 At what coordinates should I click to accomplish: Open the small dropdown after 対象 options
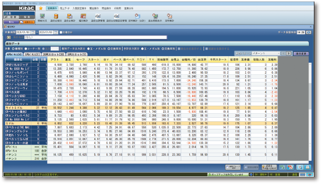[55, 49]
